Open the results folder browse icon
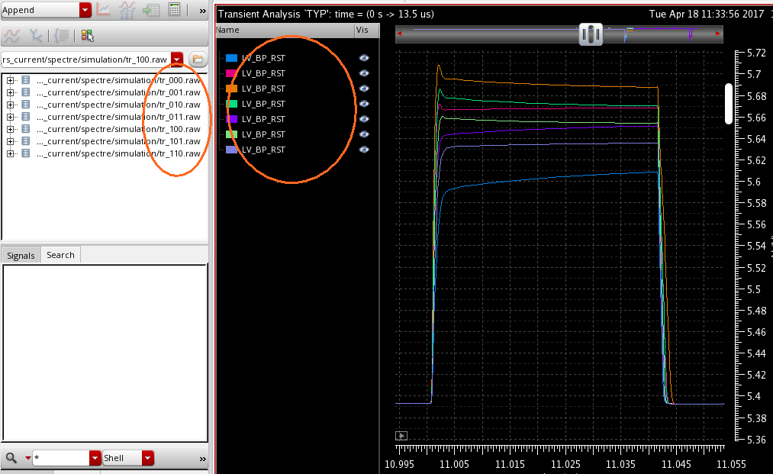This screenshot has height=474, width=773. point(197,59)
